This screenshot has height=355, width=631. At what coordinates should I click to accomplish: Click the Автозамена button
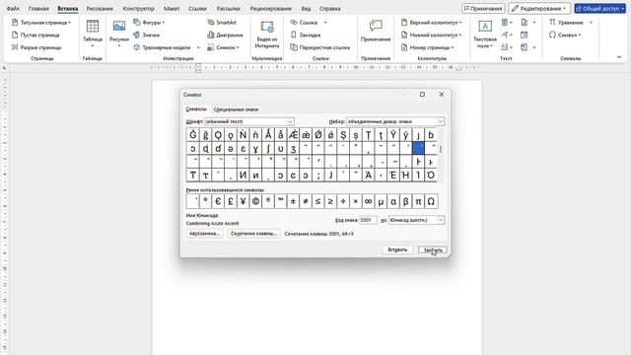(x=204, y=234)
